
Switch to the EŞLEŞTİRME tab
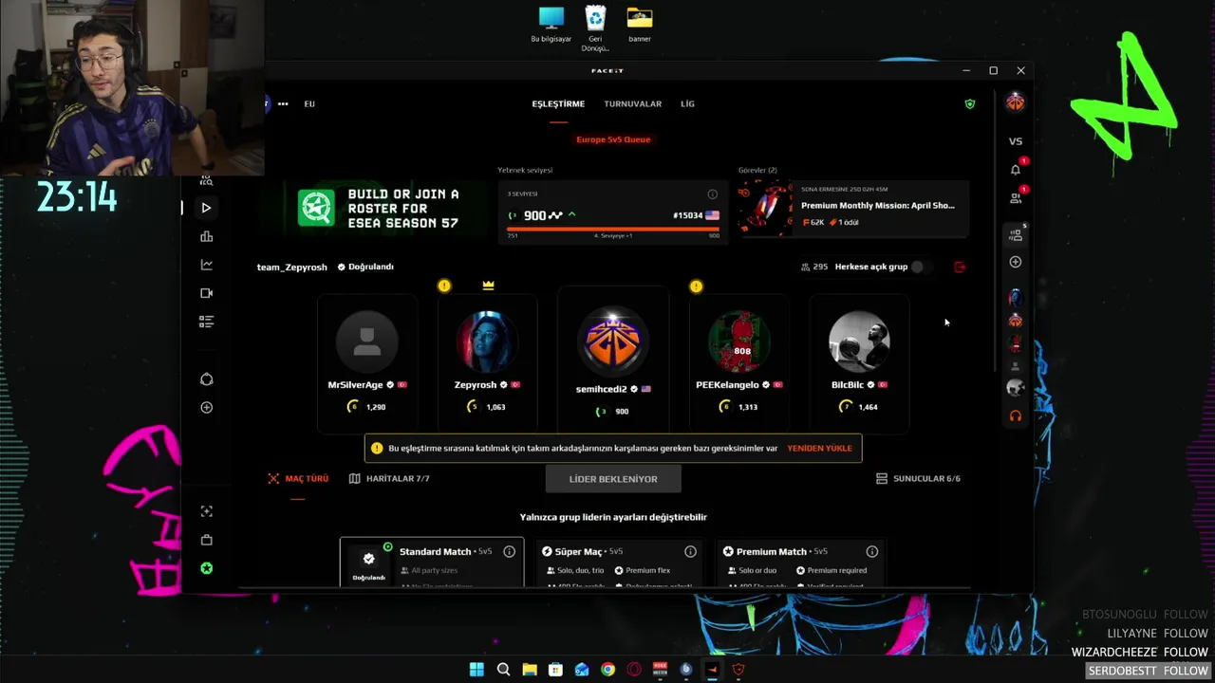(558, 103)
